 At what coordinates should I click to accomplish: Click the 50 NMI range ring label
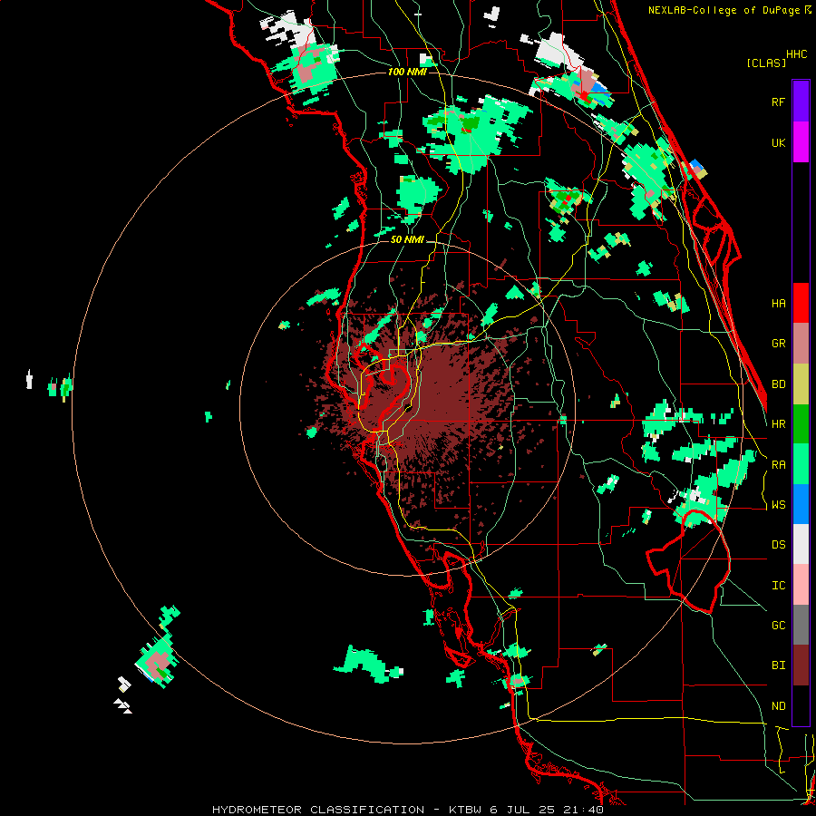tap(407, 239)
